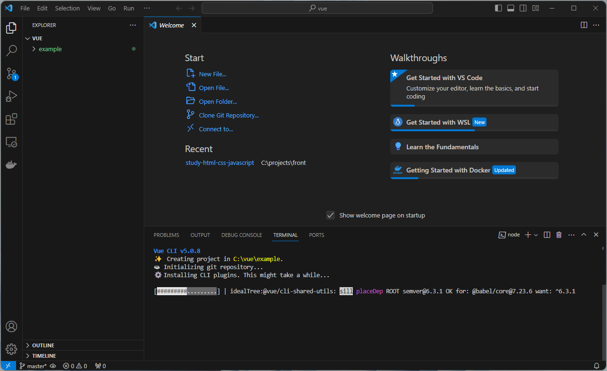Switch to the PROBLEMS tab
The width and height of the screenshot is (607, 371).
click(166, 235)
